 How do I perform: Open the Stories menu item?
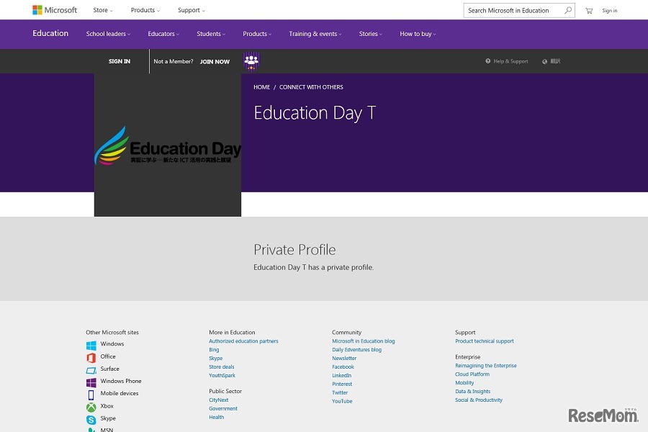pyautogui.click(x=370, y=34)
